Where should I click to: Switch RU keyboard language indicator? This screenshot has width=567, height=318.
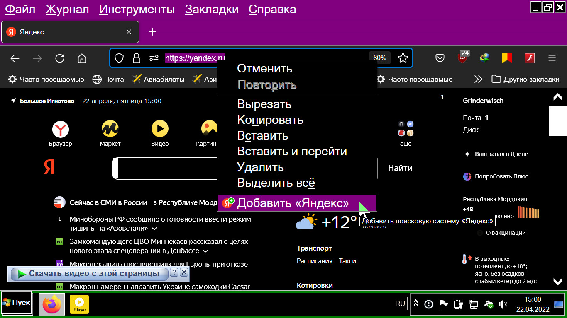click(400, 304)
